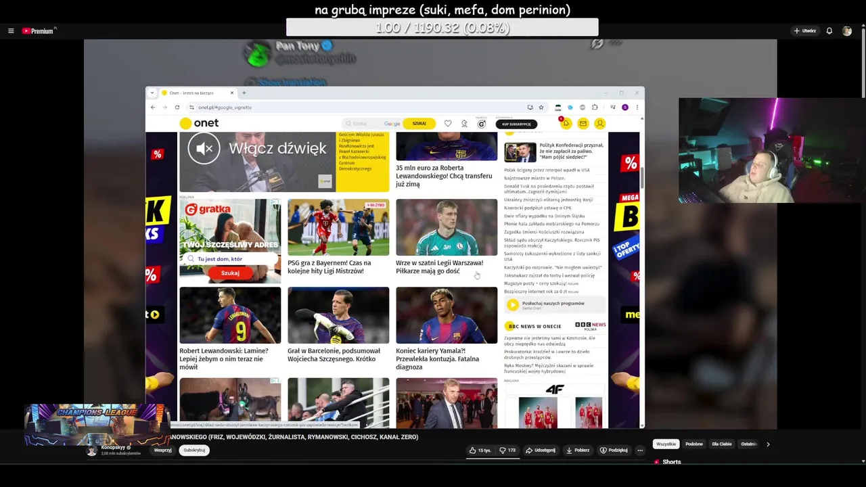Image resolution: width=866 pixels, height=487 pixels.
Task: Click the YouTube Udostępnij share button
Action: point(541,450)
